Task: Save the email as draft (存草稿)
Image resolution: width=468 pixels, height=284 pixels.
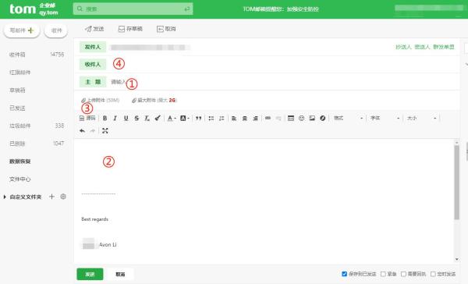Action: coord(130,29)
